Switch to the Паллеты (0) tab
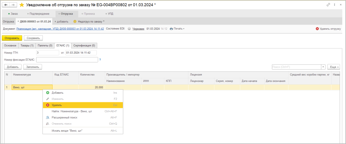Image resolution: width=346 pixels, height=144 pixels. coord(45,46)
